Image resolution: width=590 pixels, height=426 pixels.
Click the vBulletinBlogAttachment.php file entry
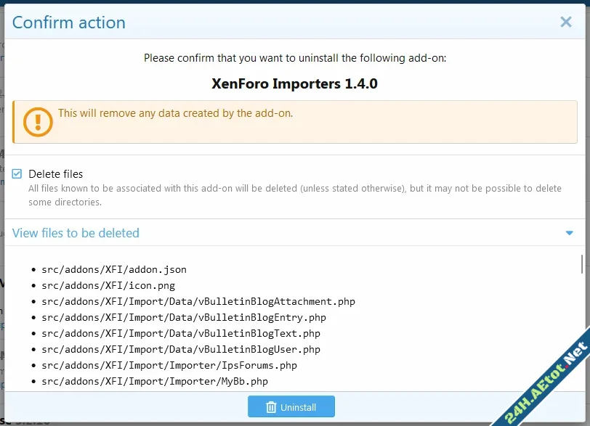[x=198, y=301]
